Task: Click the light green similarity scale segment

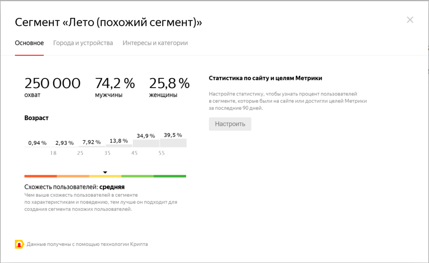Action: 137,176
